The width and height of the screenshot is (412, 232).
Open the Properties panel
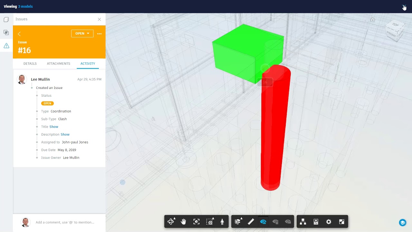(316, 222)
